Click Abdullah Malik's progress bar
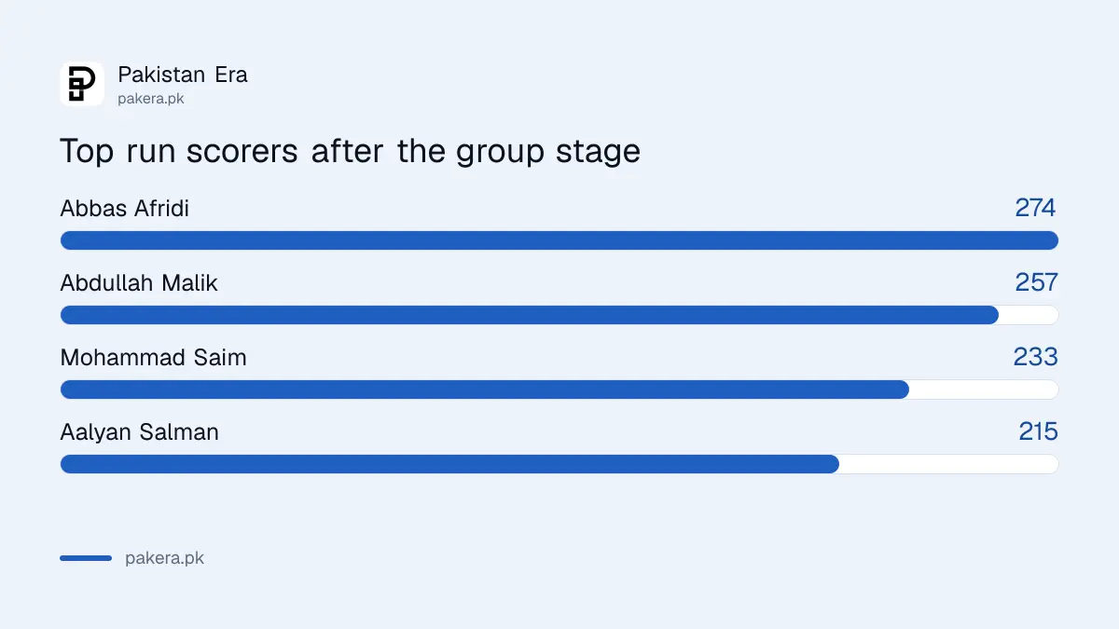This screenshot has height=629, width=1119. [x=559, y=315]
